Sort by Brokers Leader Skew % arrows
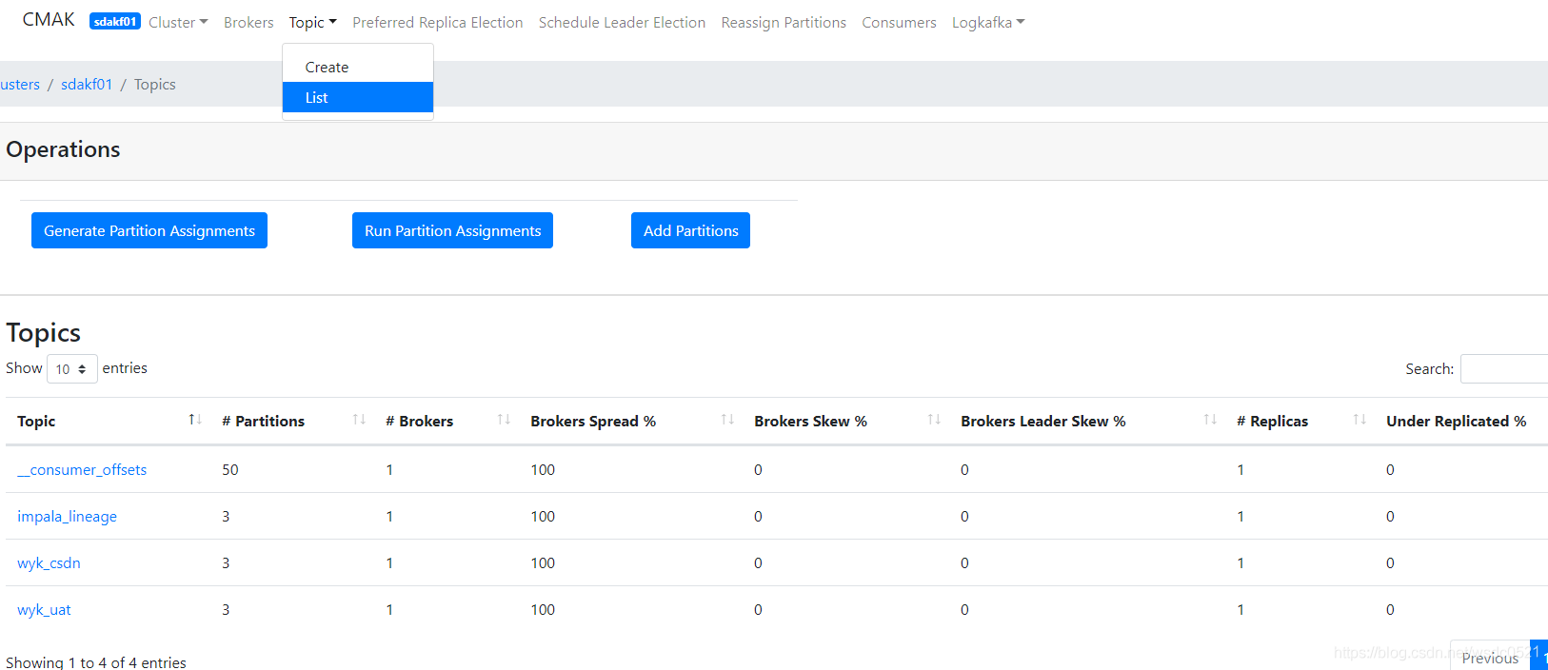This screenshot has width=1548, height=670. [x=1210, y=420]
